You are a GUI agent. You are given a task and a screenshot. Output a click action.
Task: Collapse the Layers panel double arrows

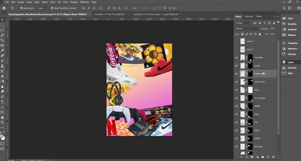pyautogui.click(x=274, y=17)
